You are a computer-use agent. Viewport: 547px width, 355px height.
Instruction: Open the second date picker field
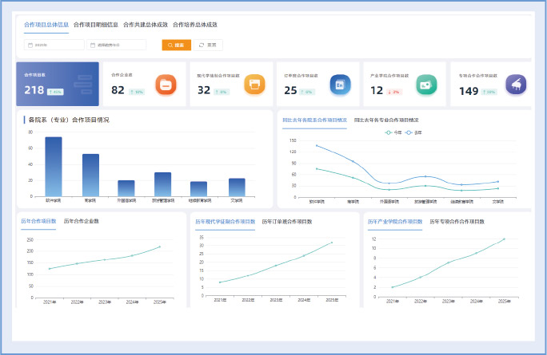(118, 45)
